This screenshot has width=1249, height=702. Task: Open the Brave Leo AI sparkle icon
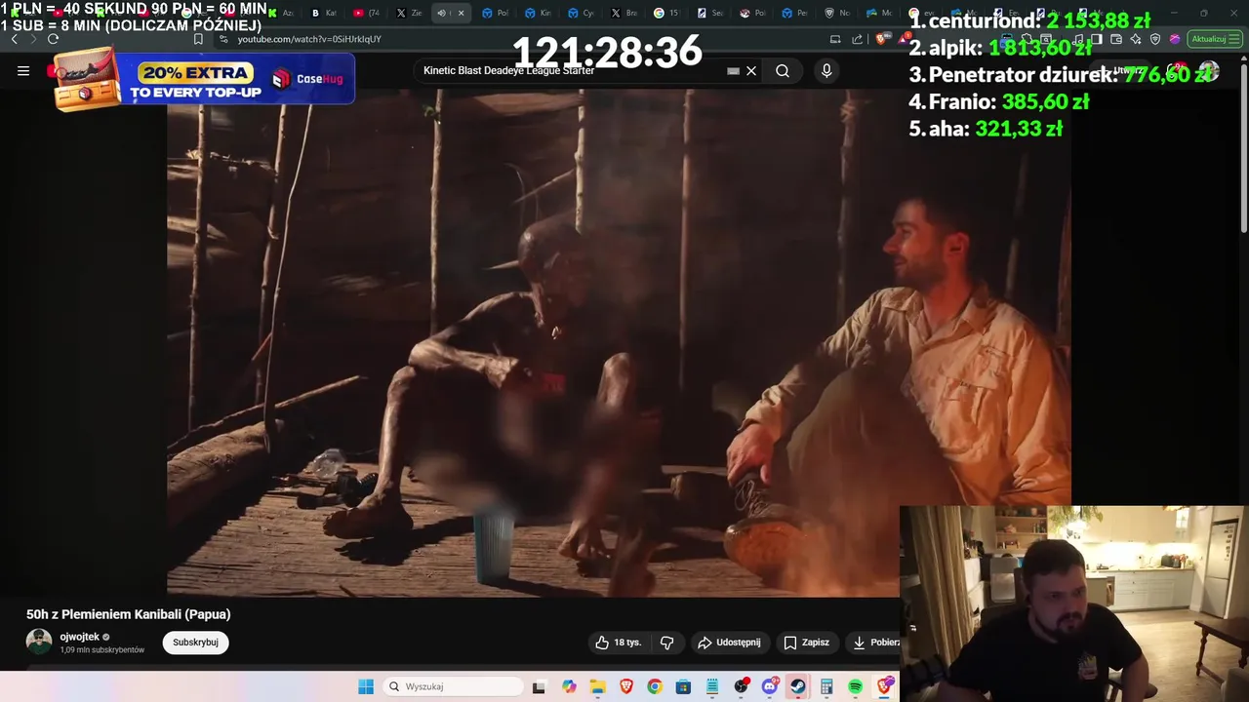[x=1136, y=39]
